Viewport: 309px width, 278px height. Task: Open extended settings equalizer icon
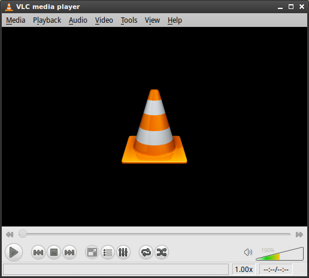[x=123, y=252]
